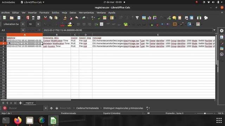Viewport: 225px width, 126px height.
Task: Run the Spelling check icon
Action: (99, 18)
